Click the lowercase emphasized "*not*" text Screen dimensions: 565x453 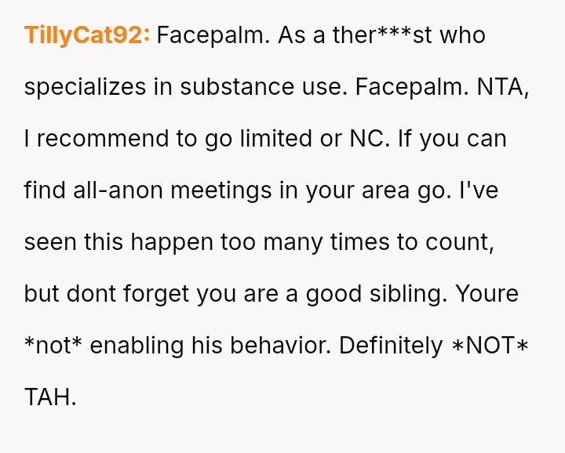(53, 346)
